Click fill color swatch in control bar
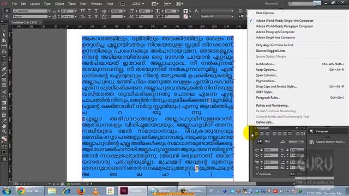Screen dimensions: 349x196 coord(185,11)
